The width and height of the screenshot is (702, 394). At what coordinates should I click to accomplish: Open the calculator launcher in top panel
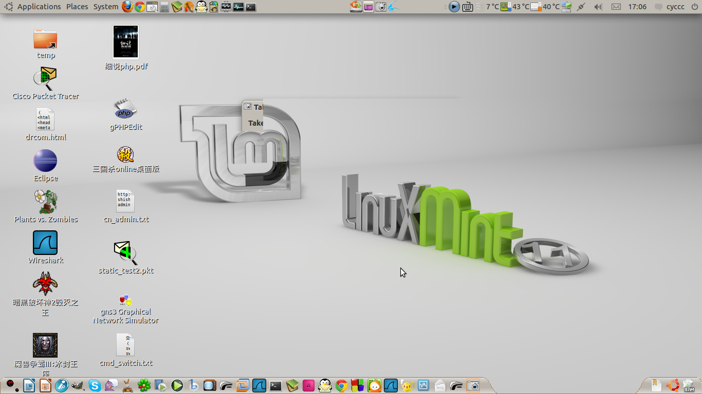(x=164, y=7)
